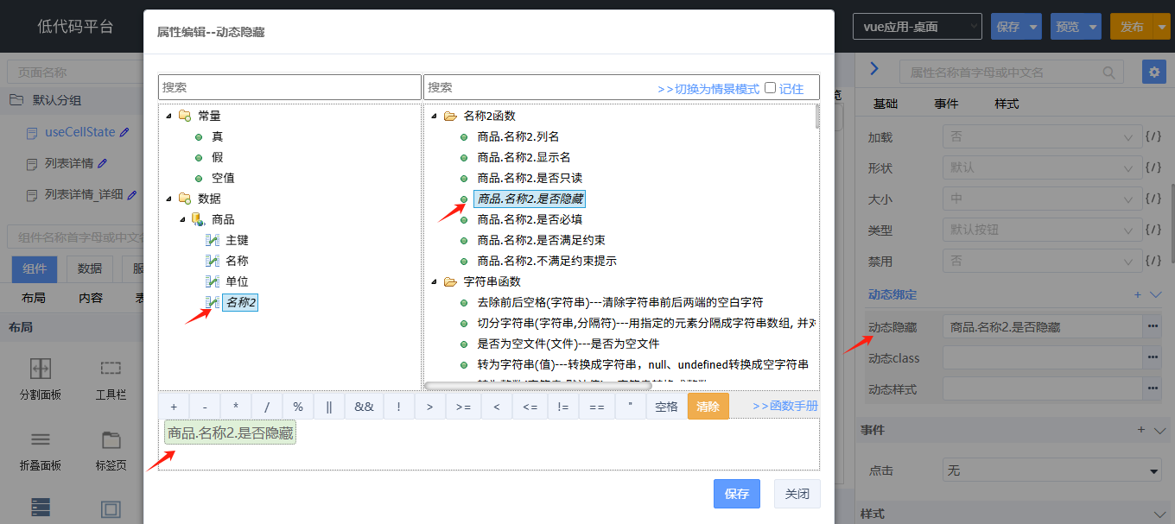Insert the 空格 operator button
This screenshot has width=1175, height=524.
667,407
